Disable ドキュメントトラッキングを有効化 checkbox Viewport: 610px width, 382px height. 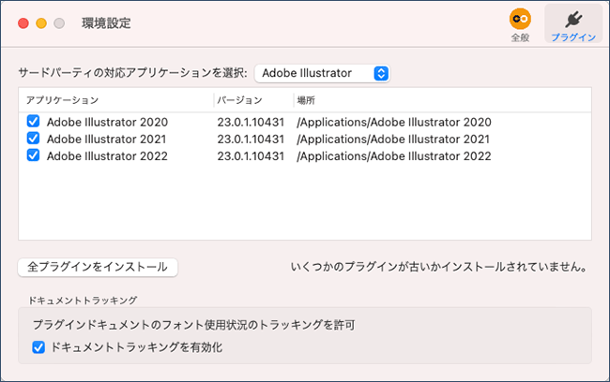click(x=38, y=347)
